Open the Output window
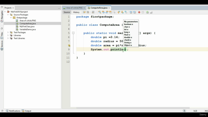The image size is (208, 117). [26, 111]
